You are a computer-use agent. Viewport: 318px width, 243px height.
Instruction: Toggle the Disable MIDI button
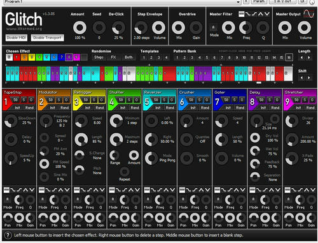tap(17, 38)
